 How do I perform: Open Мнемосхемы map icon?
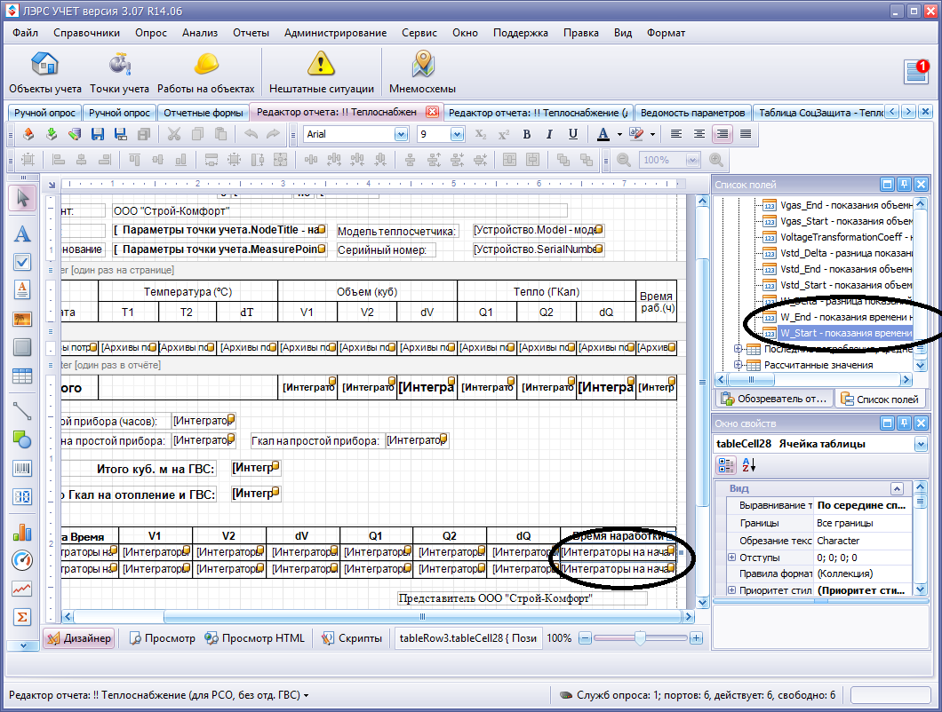422,73
